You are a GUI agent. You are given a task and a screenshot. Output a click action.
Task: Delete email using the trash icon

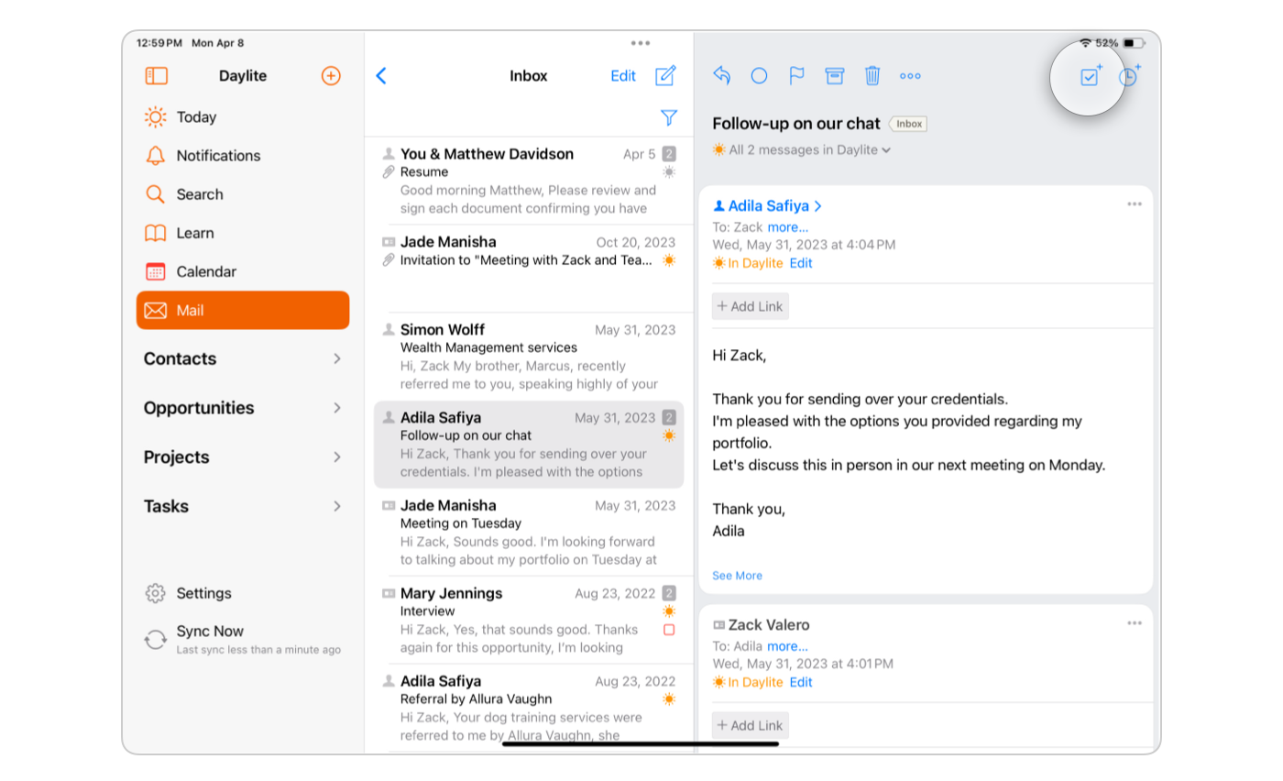pyautogui.click(x=872, y=76)
